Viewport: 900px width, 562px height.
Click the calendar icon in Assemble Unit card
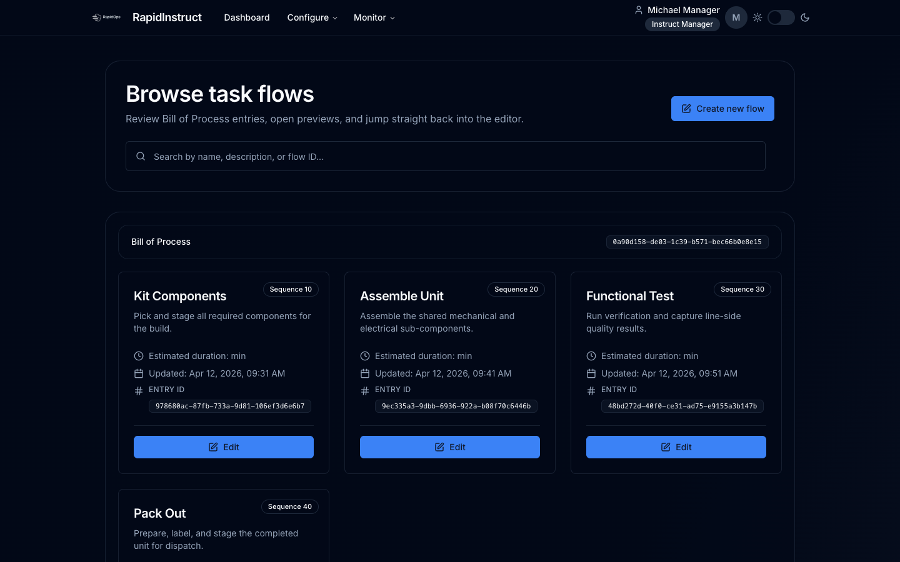coord(365,373)
